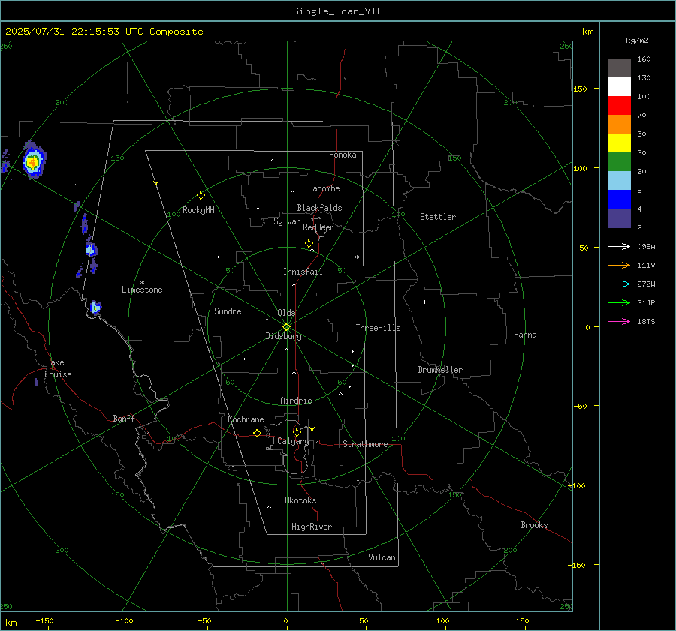The image size is (676, 631).
Task: Click the Limestone label
Action: point(142,290)
